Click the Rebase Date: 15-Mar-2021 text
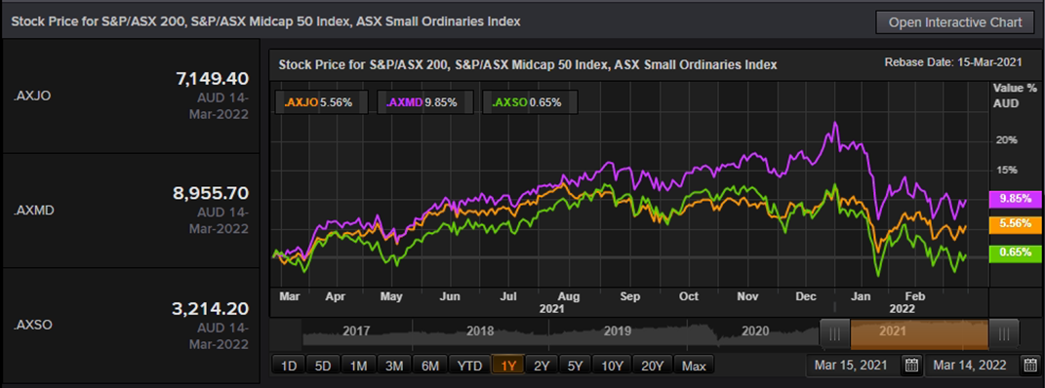The image size is (1045, 388). 953,62
